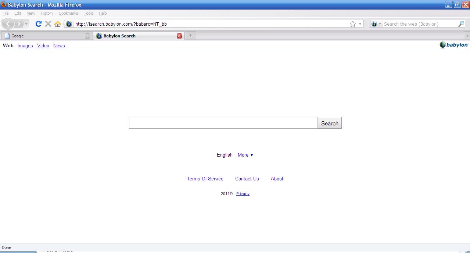The height and width of the screenshot is (253, 470).
Task: Open the Images search link
Action: coord(25,46)
